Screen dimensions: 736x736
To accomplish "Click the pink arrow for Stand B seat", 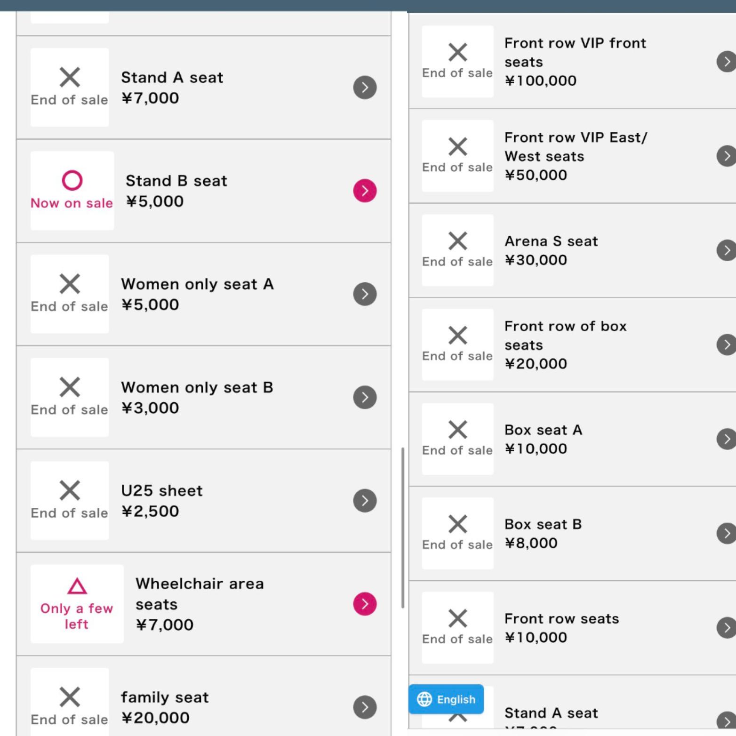I will point(365,191).
